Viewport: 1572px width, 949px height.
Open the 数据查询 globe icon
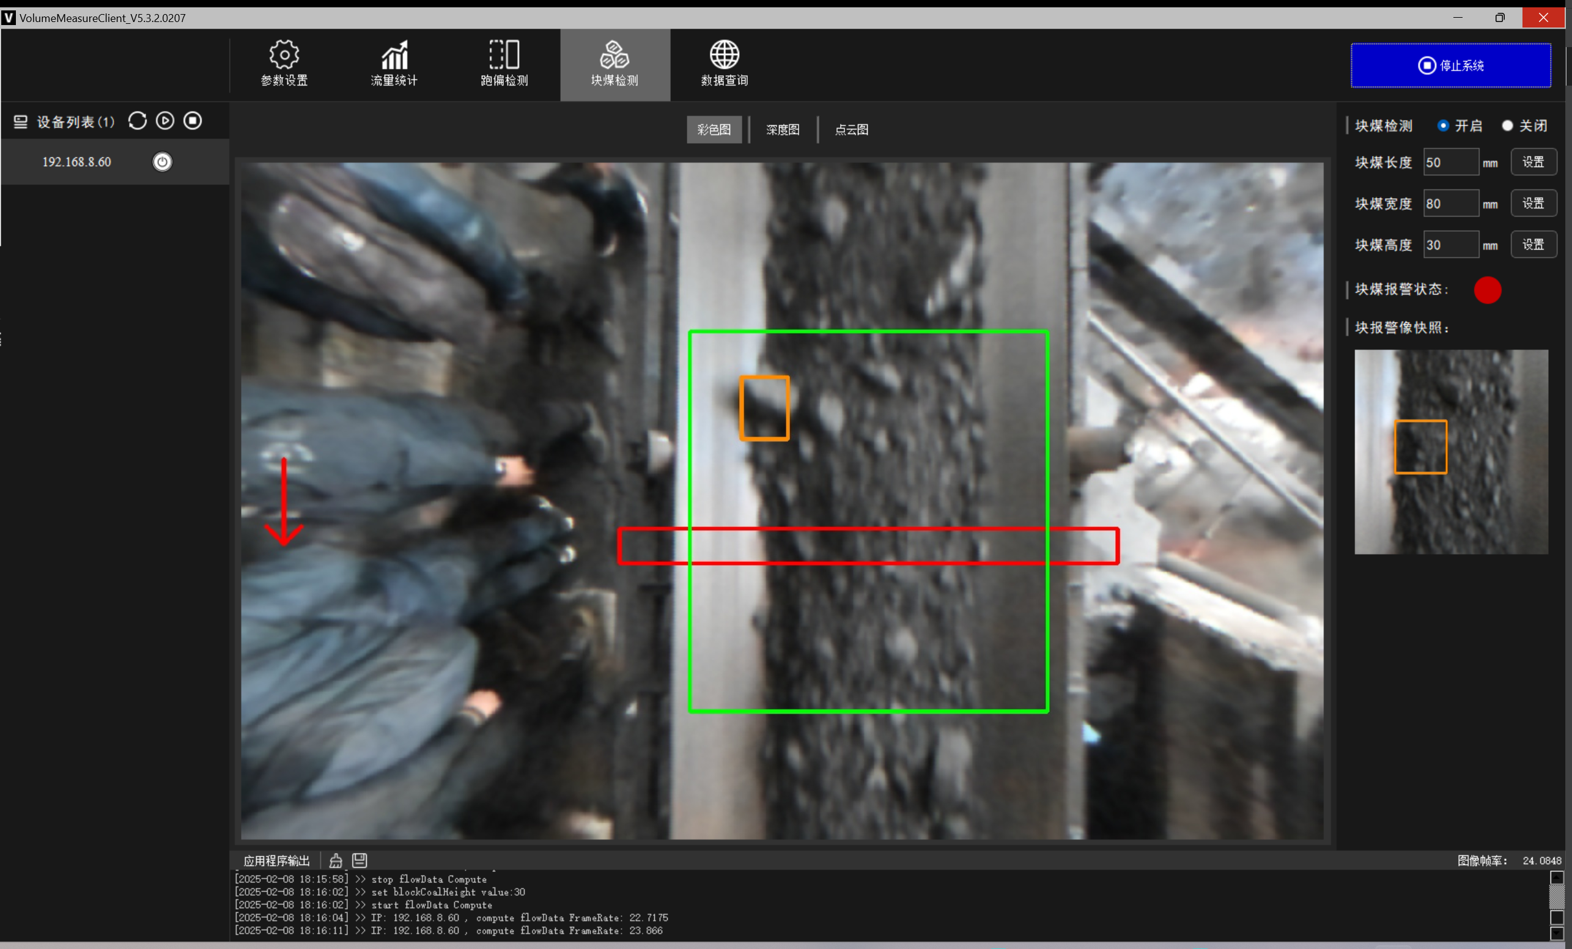[724, 56]
